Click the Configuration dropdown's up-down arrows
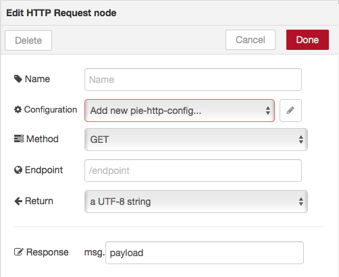This screenshot has width=339, height=277. point(268,111)
